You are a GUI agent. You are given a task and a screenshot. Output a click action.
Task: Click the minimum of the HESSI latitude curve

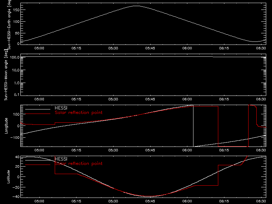tap(149, 197)
